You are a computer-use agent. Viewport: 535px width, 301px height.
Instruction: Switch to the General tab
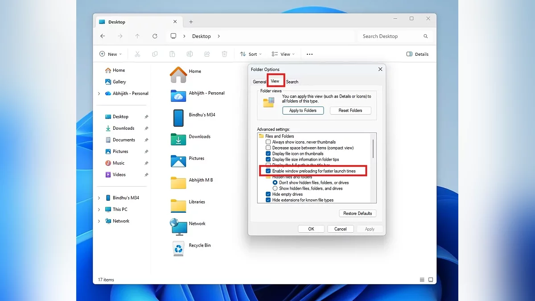click(x=259, y=82)
